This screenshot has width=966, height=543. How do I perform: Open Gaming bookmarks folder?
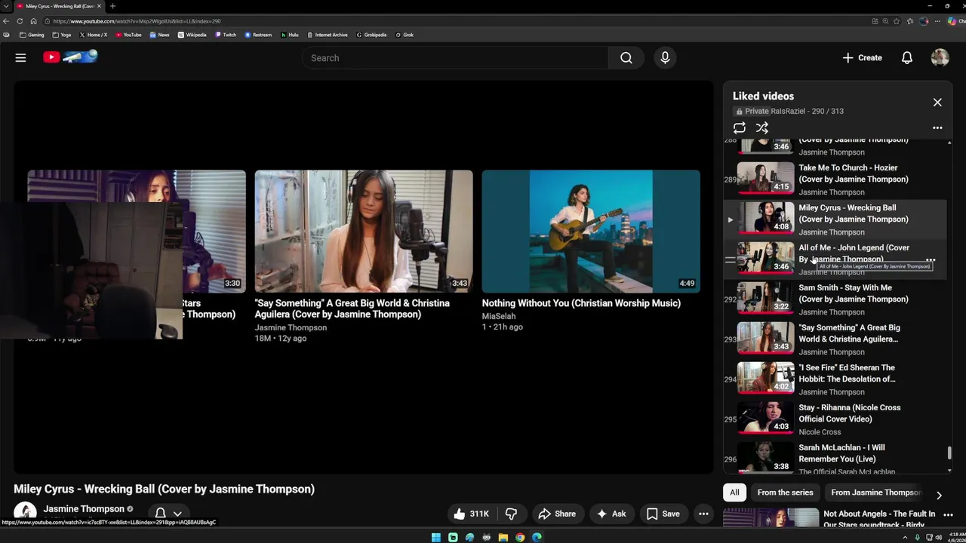[32, 35]
